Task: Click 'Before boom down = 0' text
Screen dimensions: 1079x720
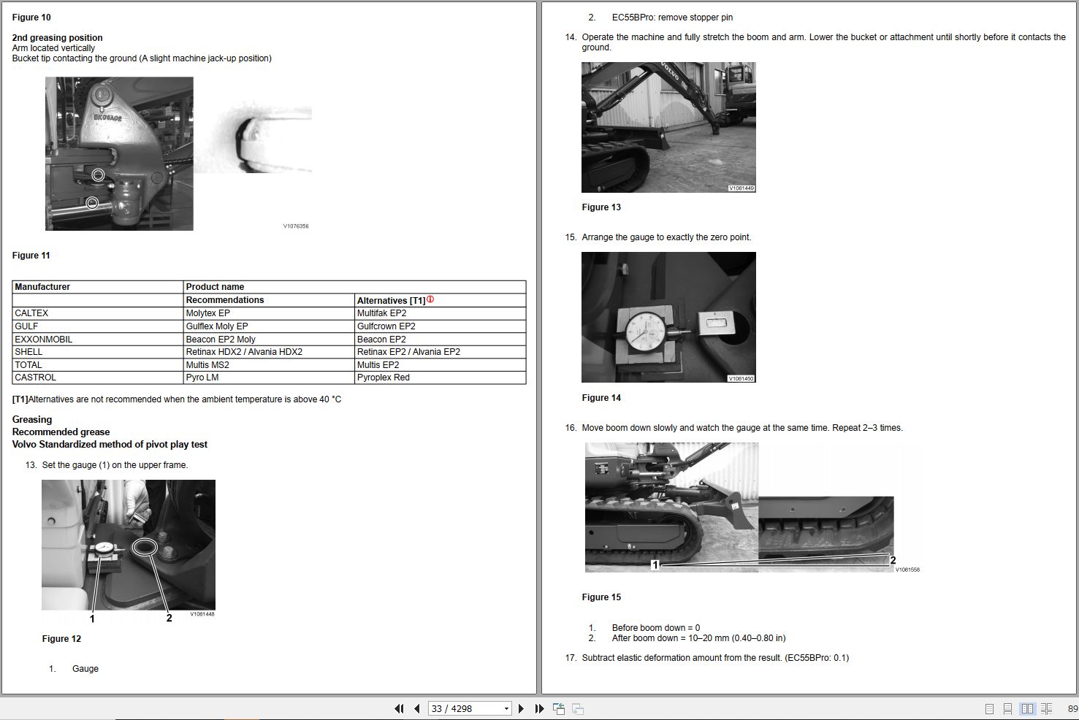Action: point(656,628)
